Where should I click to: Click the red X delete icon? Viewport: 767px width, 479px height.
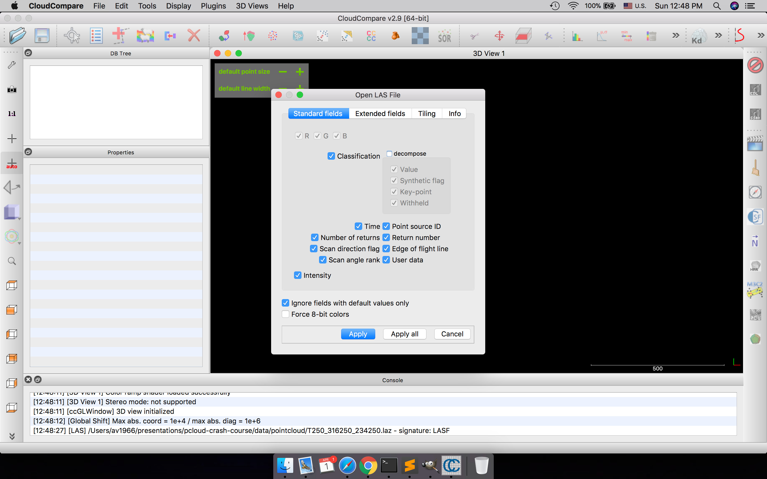coord(194,35)
